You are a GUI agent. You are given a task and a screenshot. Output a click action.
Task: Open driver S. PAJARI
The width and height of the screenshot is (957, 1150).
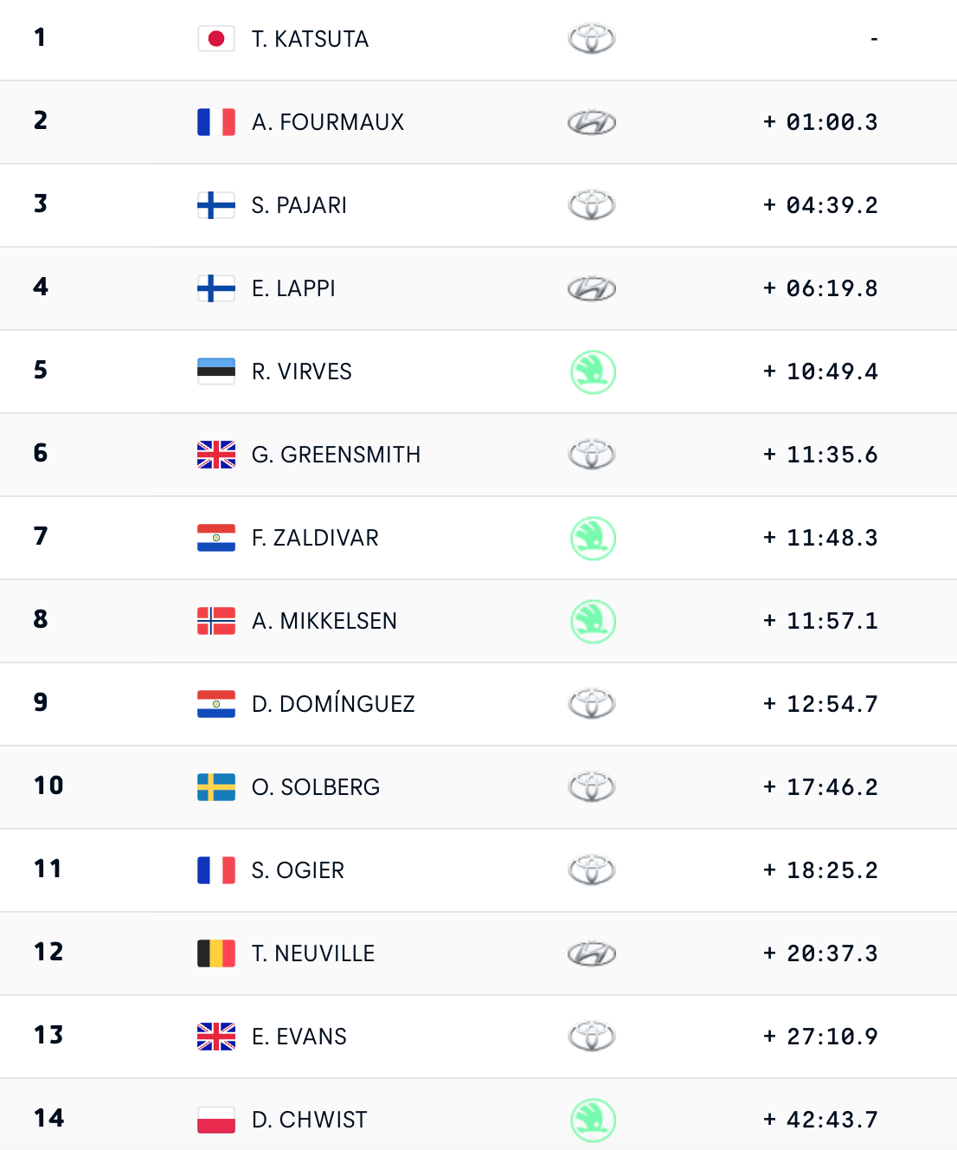299,205
